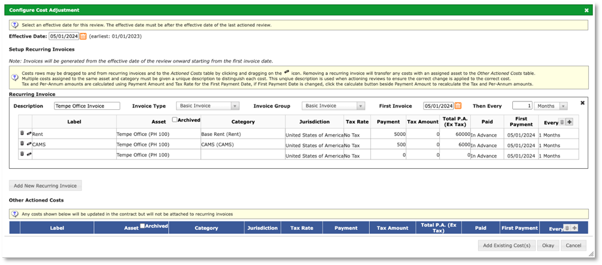Open the First Invoice calendar picker

(x=458, y=106)
